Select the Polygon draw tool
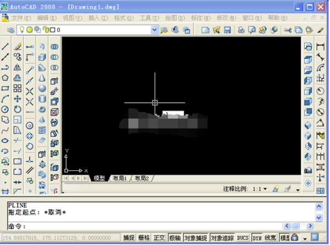Screen dimensions: 330x245 [x=5, y=78]
